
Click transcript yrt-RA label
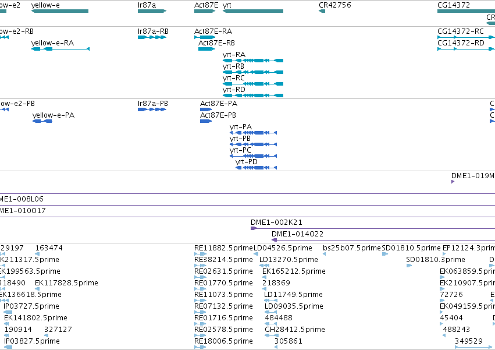(234, 55)
